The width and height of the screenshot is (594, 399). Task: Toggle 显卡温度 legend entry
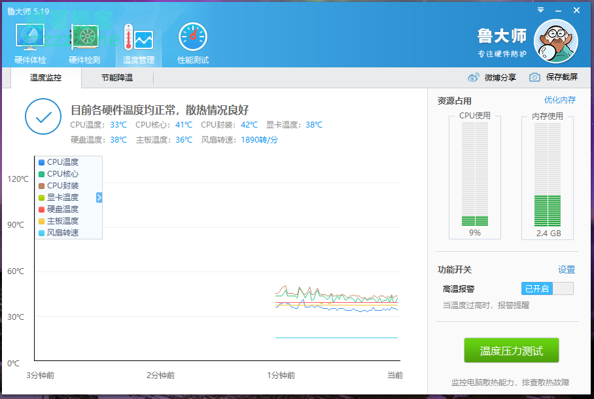(x=59, y=198)
